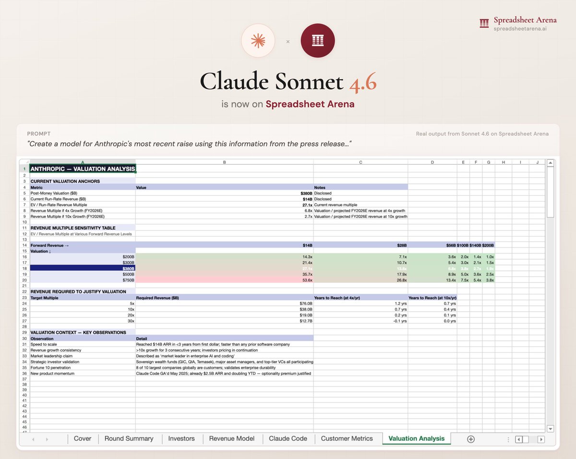576x459 pixels.
Task: Select row 1 header
Action: point(24,169)
